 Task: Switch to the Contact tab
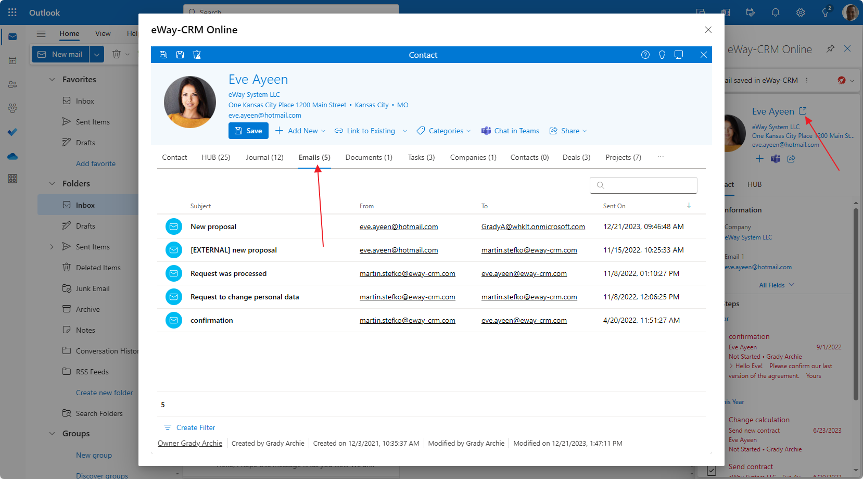[x=174, y=157]
